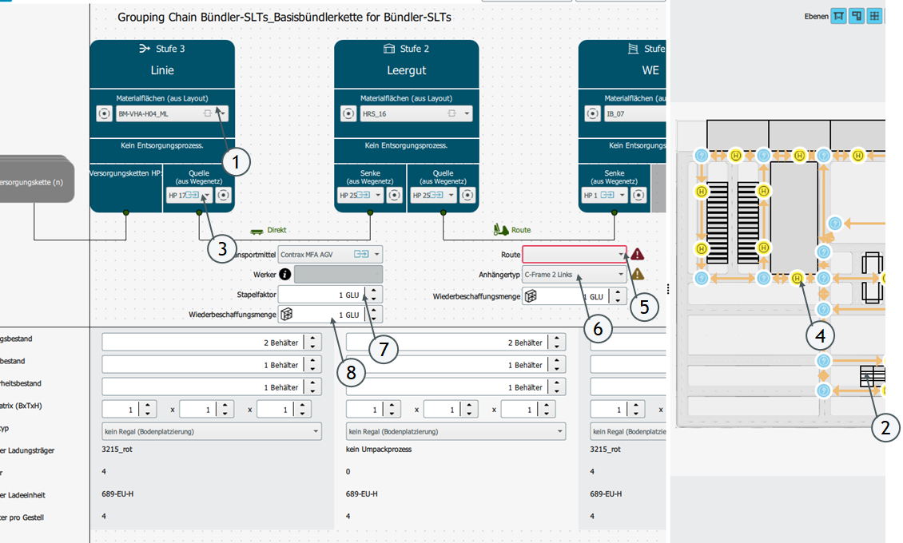Toggle the third Ebenen grid layer icon
The height and width of the screenshot is (543, 903).
pos(875,16)
